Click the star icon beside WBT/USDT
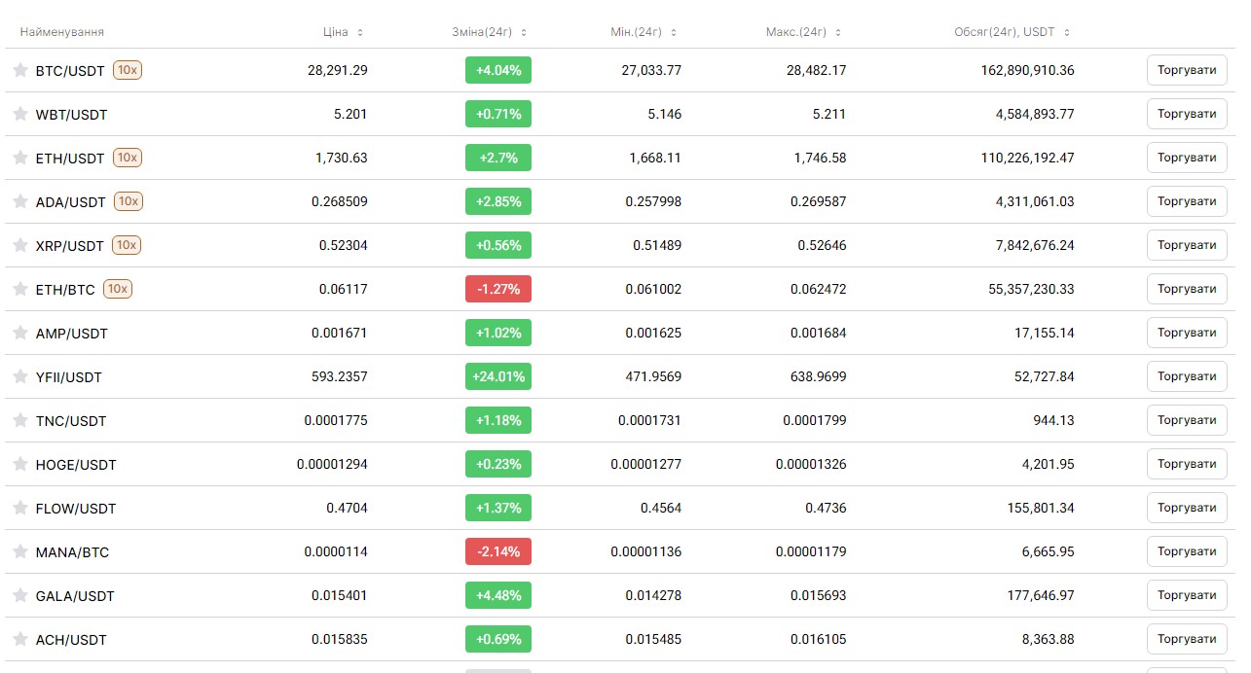Screen dimensions: 1251x673 [x=20, y=114]
